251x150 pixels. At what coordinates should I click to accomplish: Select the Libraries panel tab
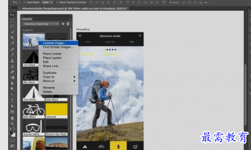(27, 19)
